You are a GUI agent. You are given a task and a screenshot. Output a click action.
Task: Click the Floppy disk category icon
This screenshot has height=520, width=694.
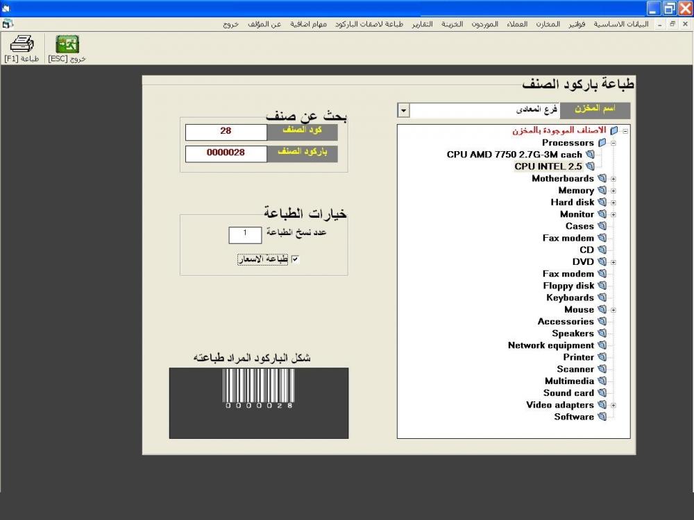tap(602, 286)
